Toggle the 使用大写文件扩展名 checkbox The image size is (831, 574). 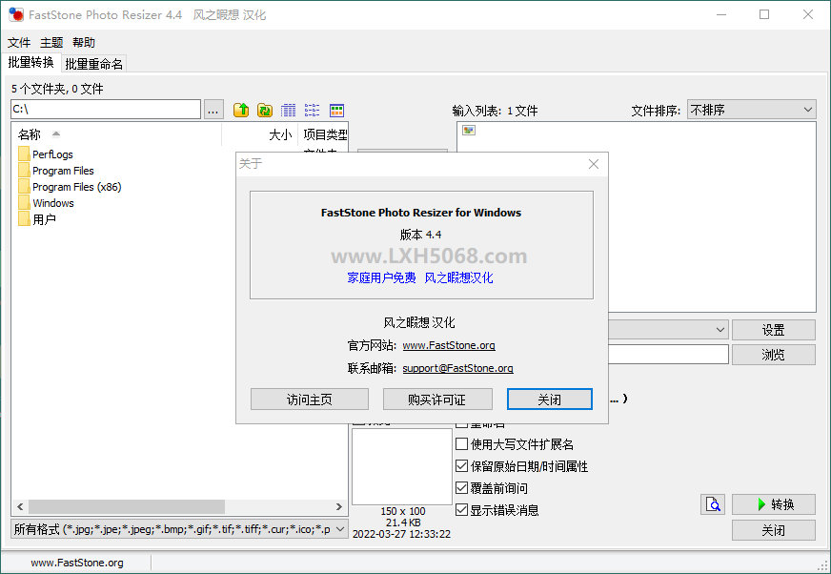(x=461, y=444)
